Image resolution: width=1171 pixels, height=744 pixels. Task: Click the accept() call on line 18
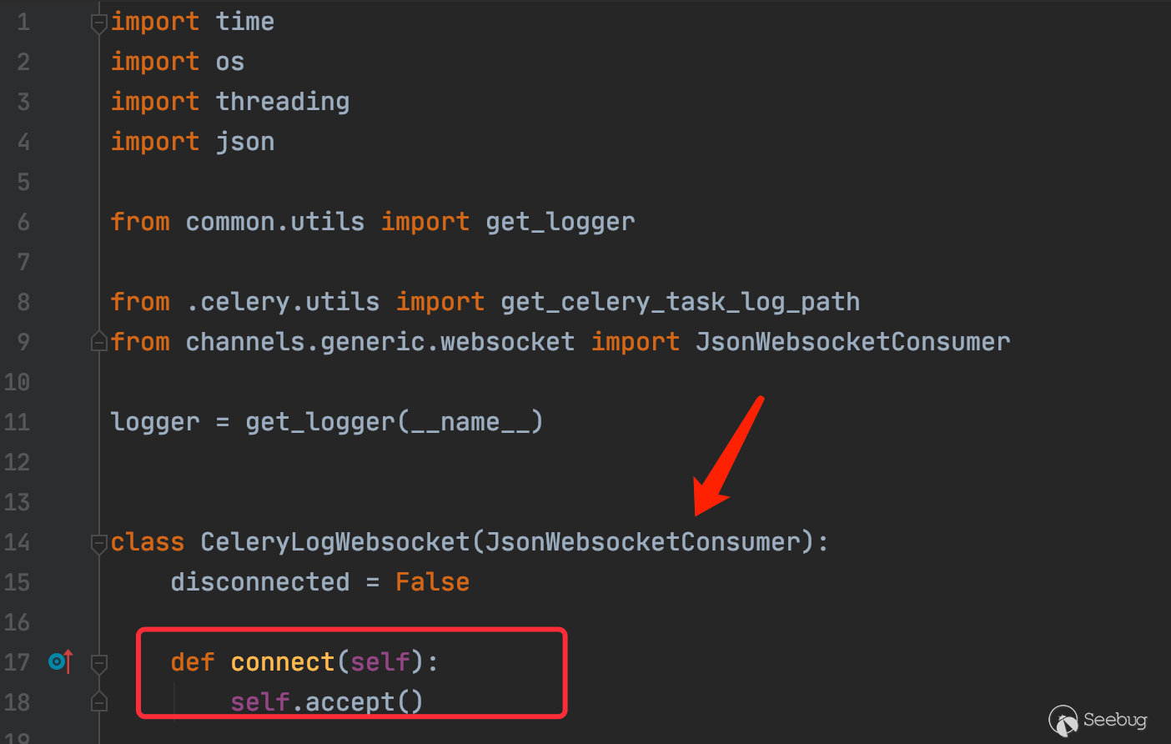(364, 702)
